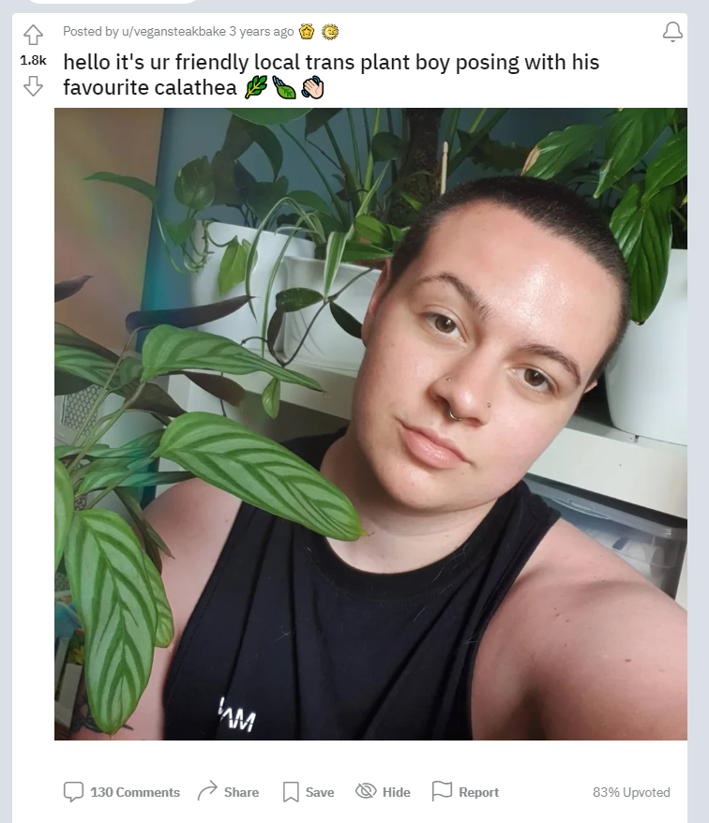
Task: Click the gold award badge icon
Action: point(307,32)
